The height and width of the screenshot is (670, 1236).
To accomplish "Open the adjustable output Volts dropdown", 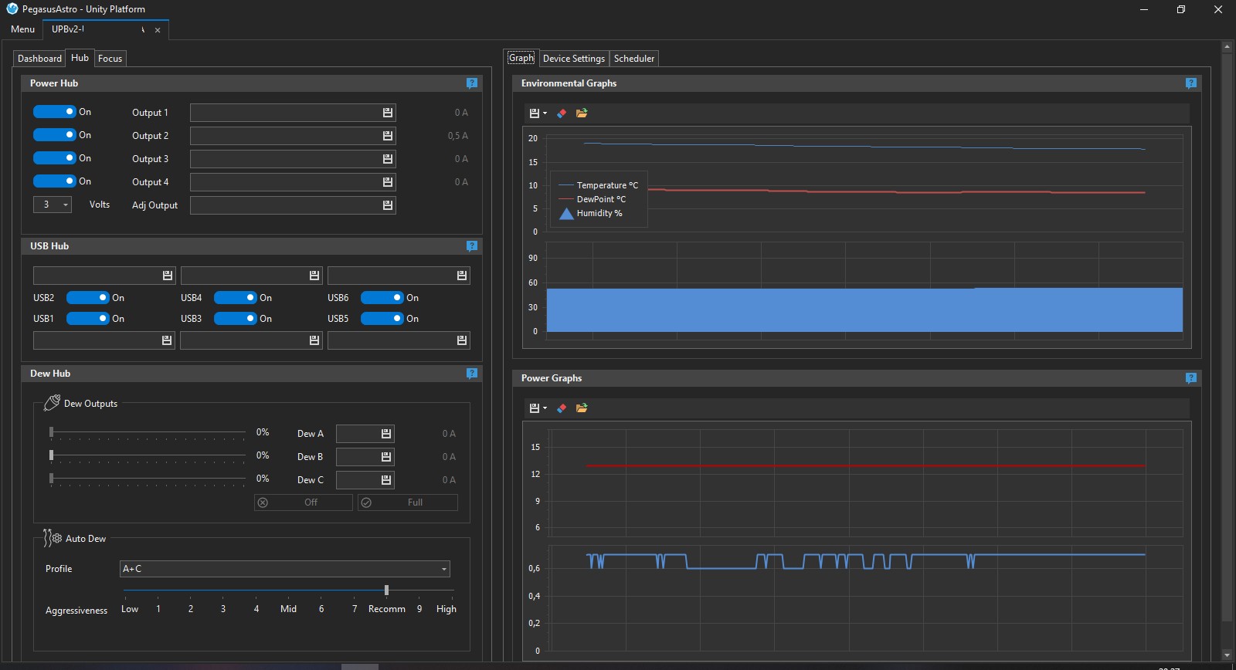I will (x=53, y=205).
